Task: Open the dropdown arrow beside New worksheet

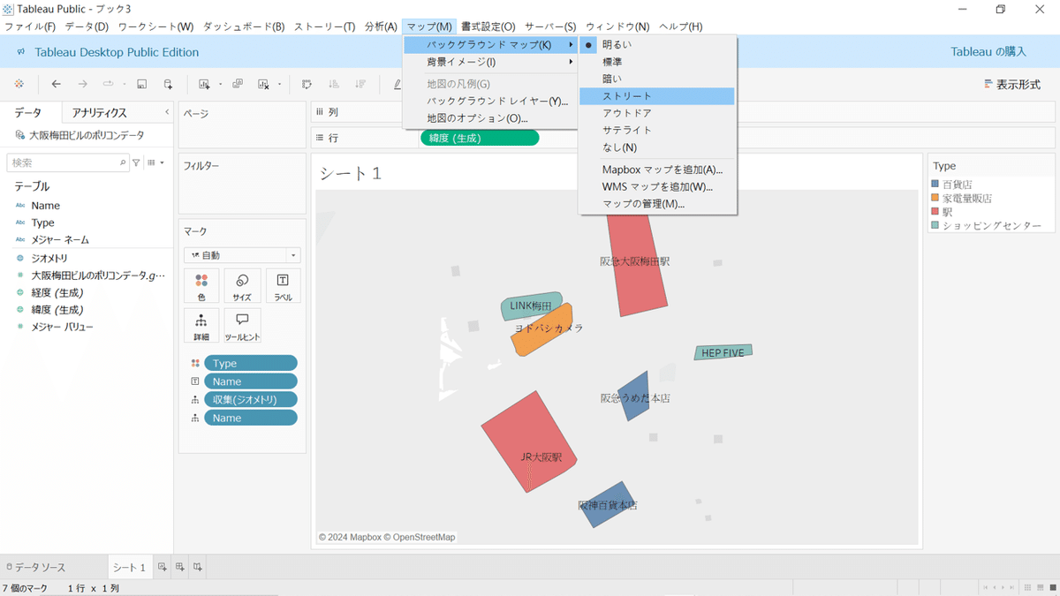Action: 220,85
